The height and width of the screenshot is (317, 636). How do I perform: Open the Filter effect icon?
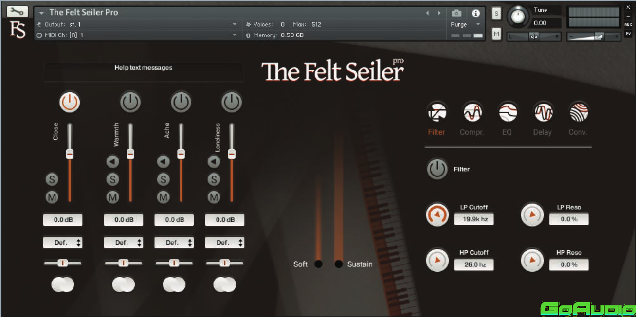click(436, 112)
